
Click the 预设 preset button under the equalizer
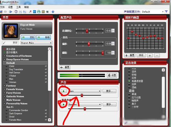click(141, 55)
